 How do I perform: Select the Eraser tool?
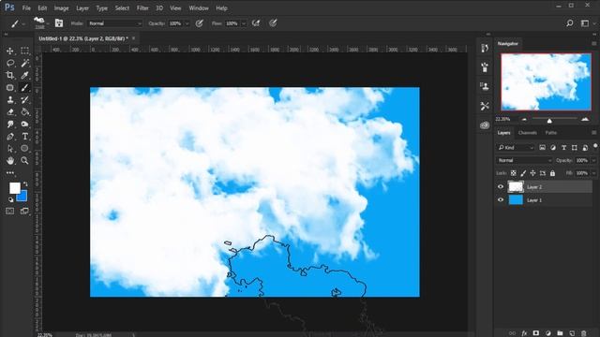(x=10, y=112)
